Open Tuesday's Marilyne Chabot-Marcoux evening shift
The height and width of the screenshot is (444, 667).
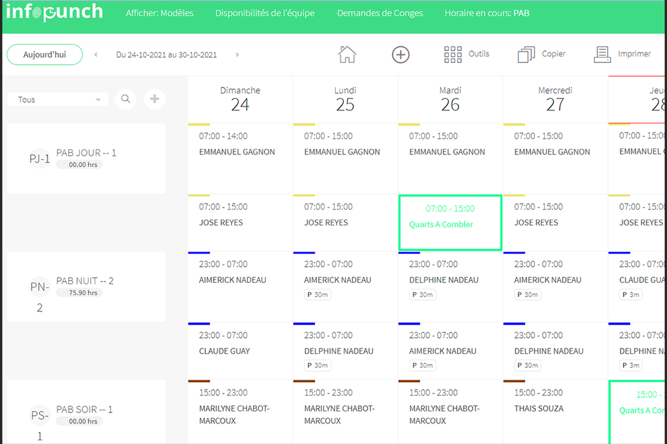point(451,412)
